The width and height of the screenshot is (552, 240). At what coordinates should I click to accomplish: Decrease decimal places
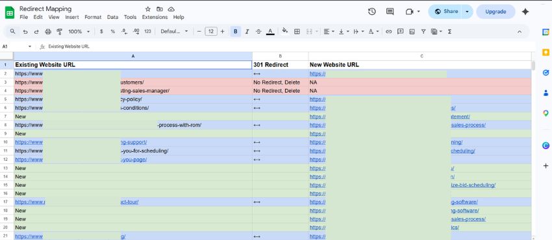124,32
